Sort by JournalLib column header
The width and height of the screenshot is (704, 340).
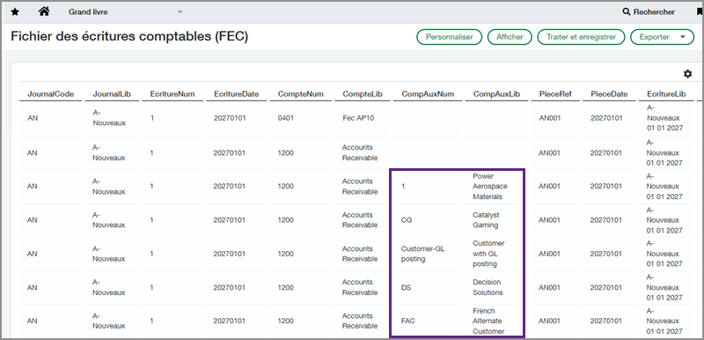click(112, 94)
